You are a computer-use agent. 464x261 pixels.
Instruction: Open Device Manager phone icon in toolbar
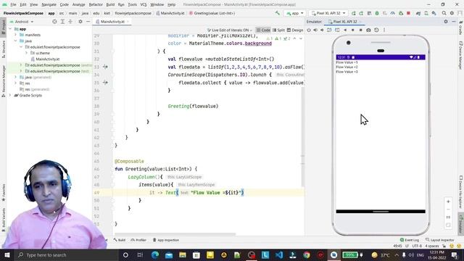426,13
